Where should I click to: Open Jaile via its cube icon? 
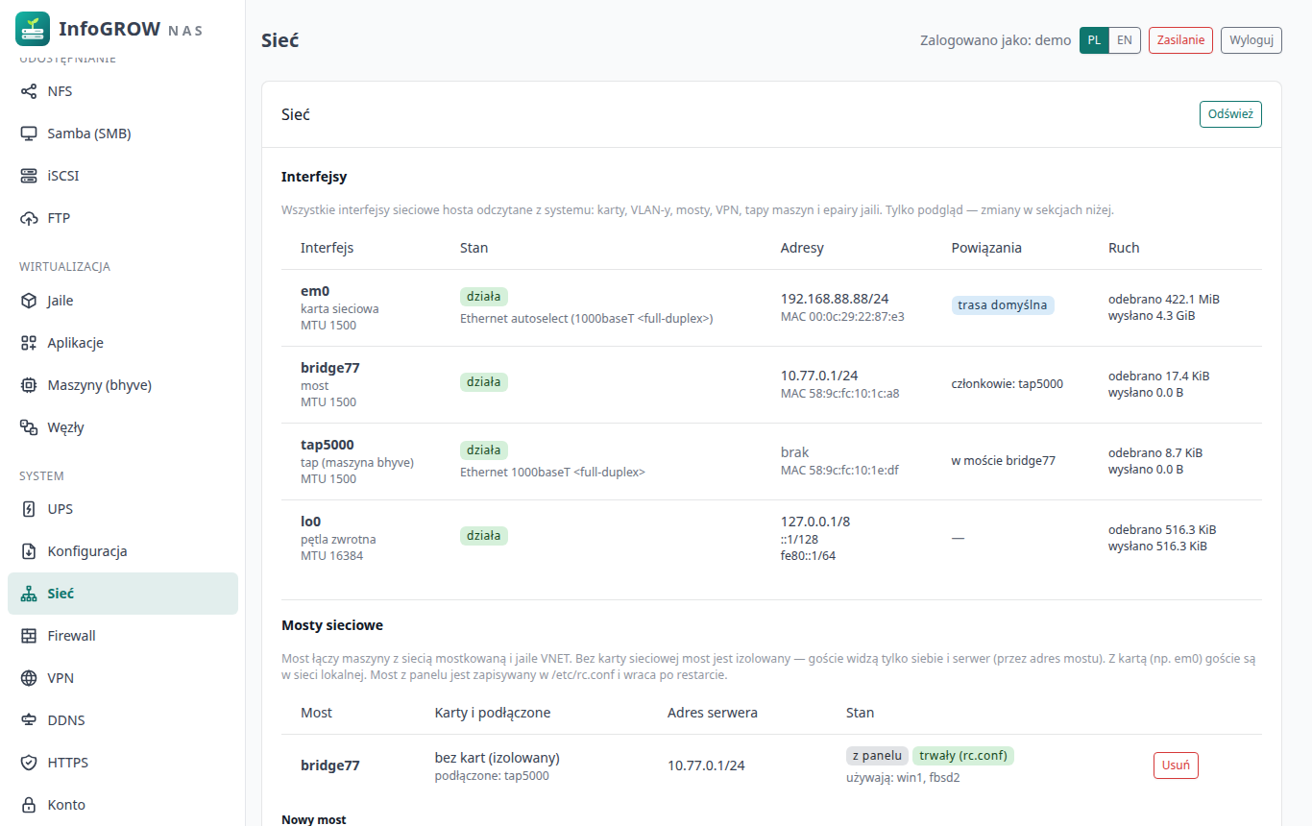pos(29,301)
